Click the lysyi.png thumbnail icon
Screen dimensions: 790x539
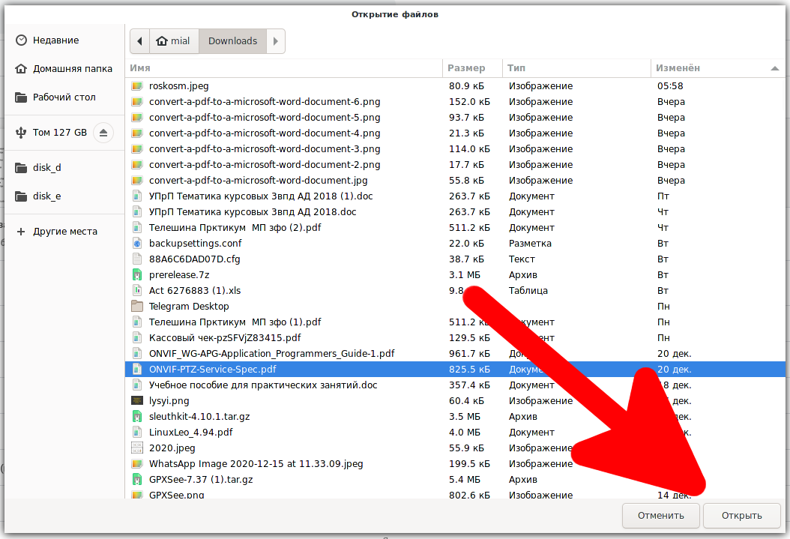[136, 401]
